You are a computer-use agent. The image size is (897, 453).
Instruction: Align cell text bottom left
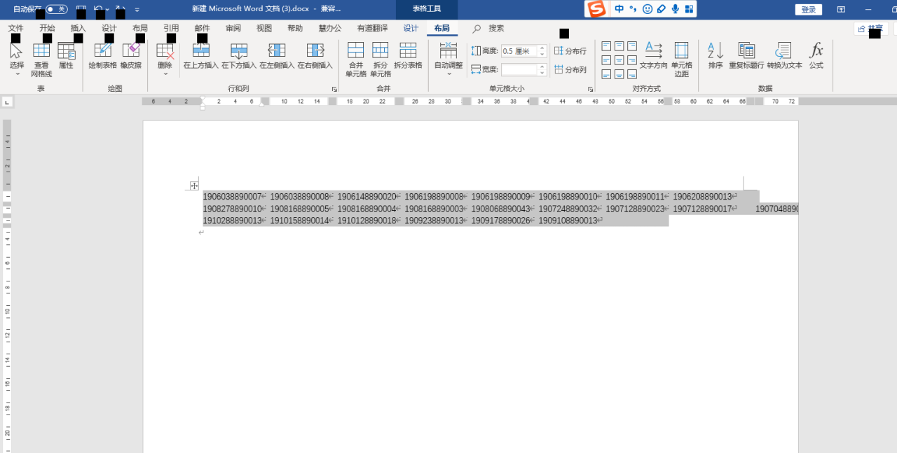(x=607, y=74)
